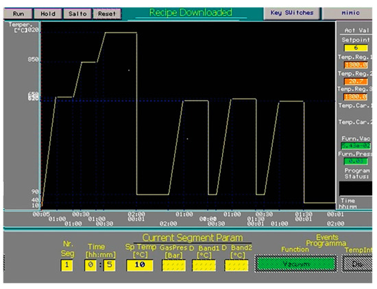The height and width of the screenshot is (289, 377).
Task: Toggle the TempInt event indicator
Action: coord(357,264)
